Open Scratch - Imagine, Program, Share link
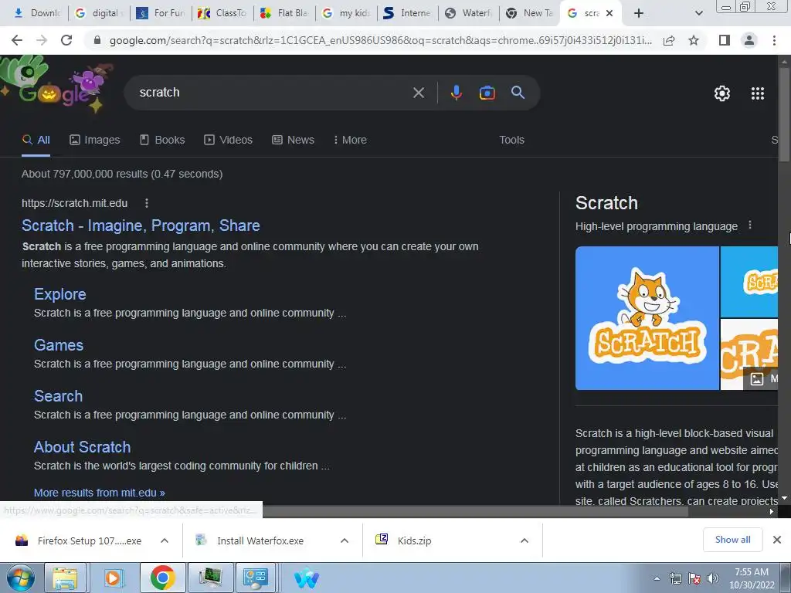Screen dimensions: 791x593 point(141,225)
